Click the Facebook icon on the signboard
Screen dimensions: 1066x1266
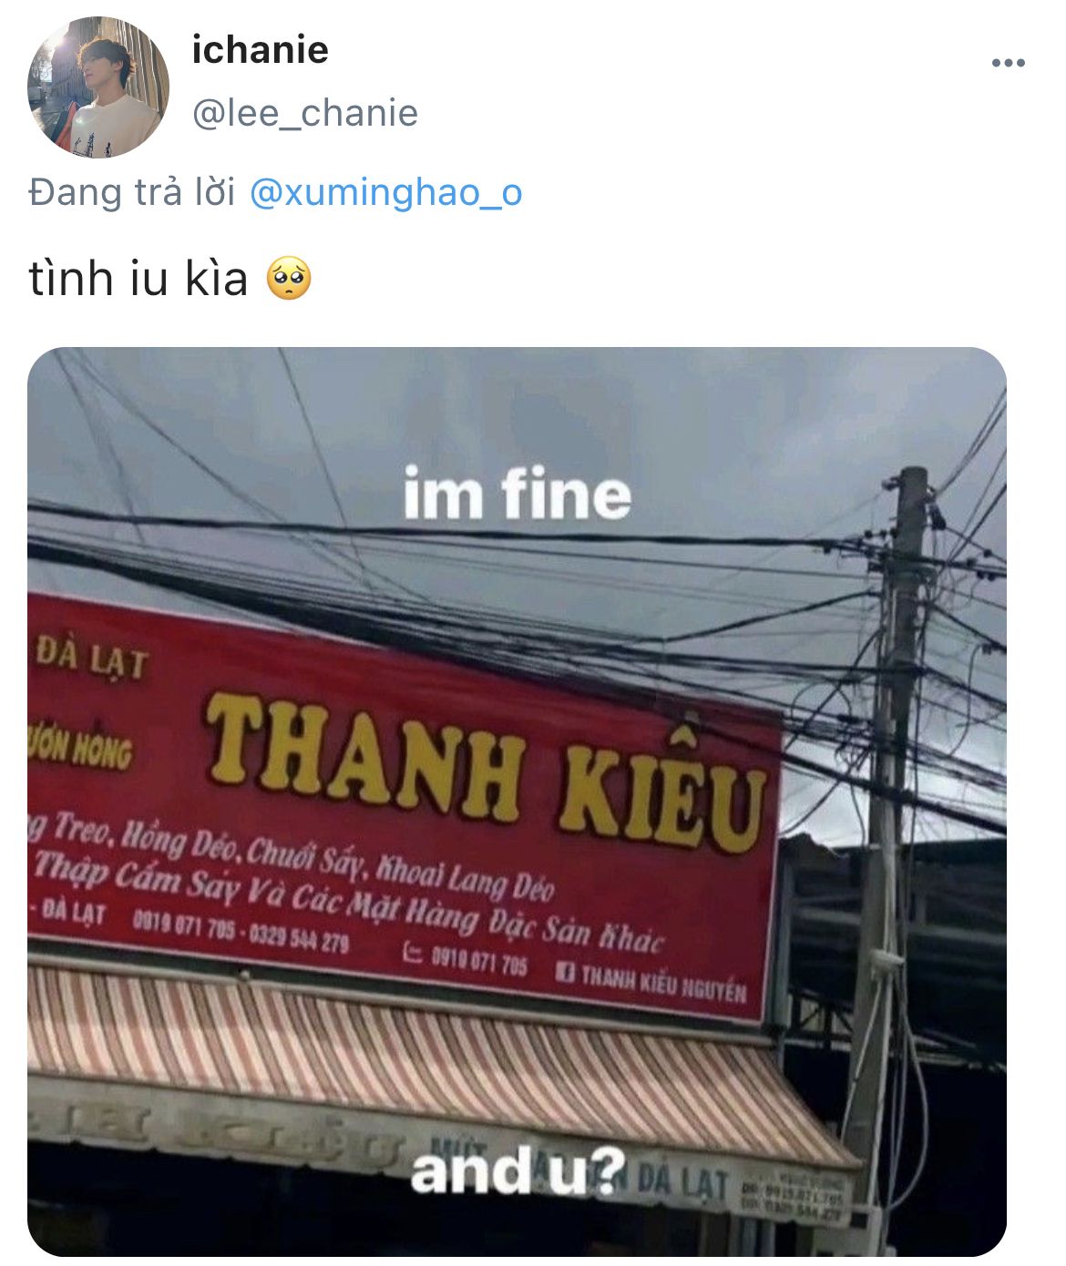click(x=566, y=973)
